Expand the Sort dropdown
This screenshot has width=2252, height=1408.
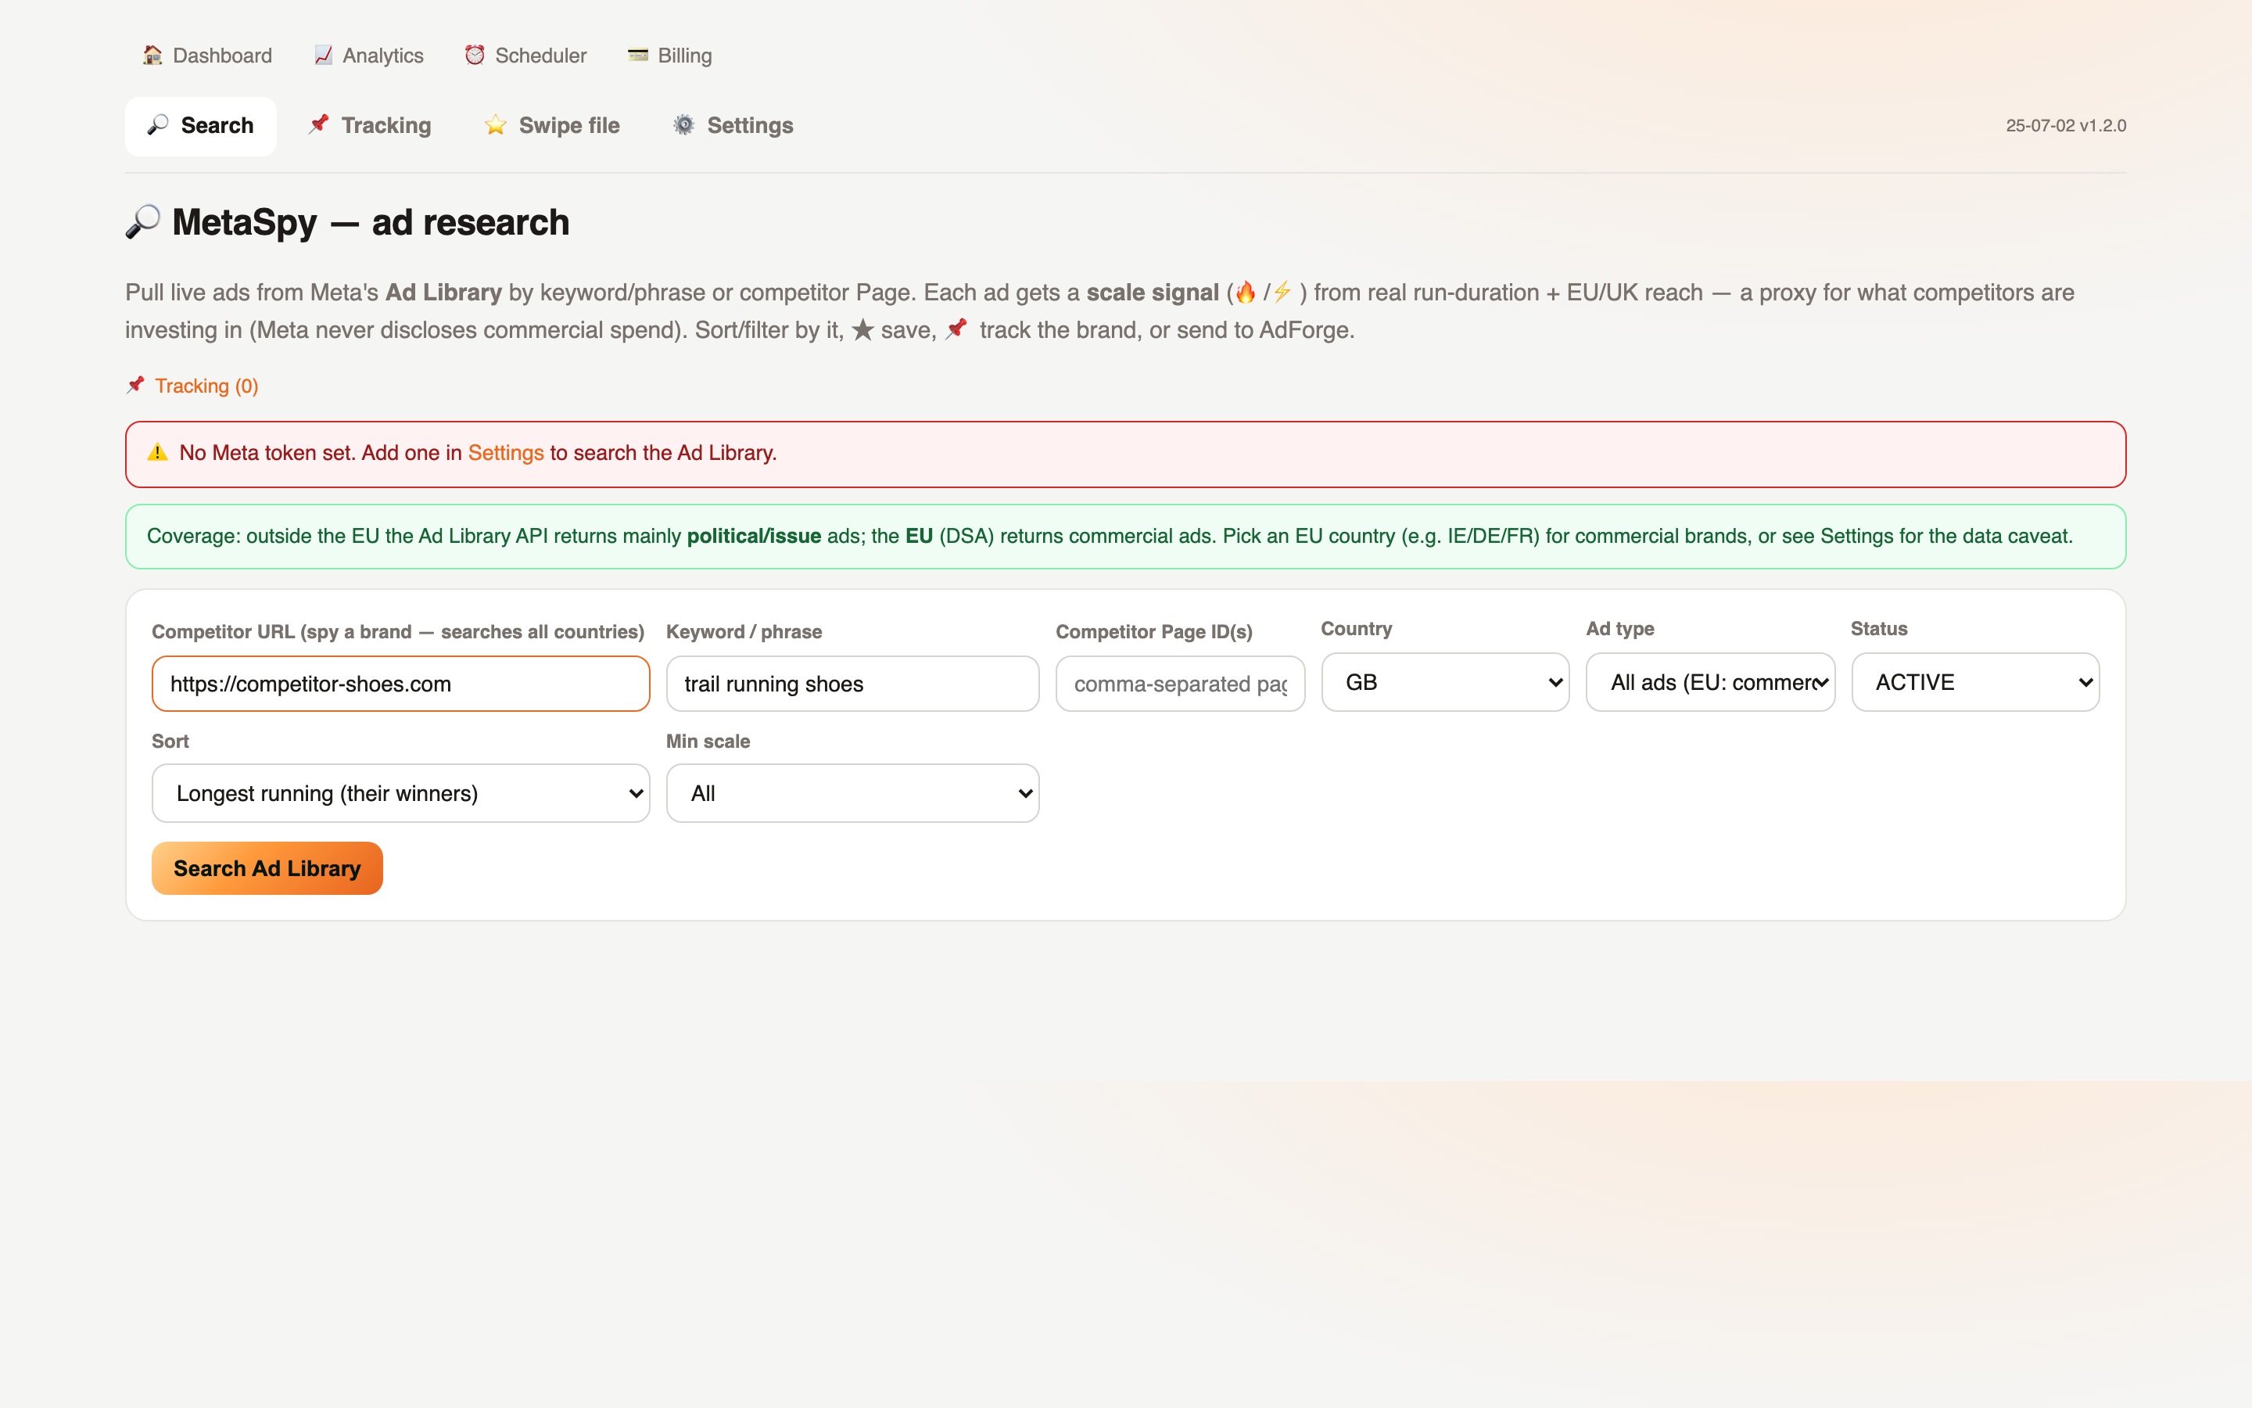pyautogui.click(x=401, y=793)
